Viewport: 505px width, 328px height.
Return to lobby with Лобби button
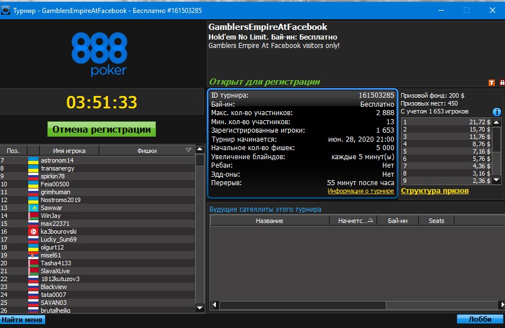click(x=480, y=319)
